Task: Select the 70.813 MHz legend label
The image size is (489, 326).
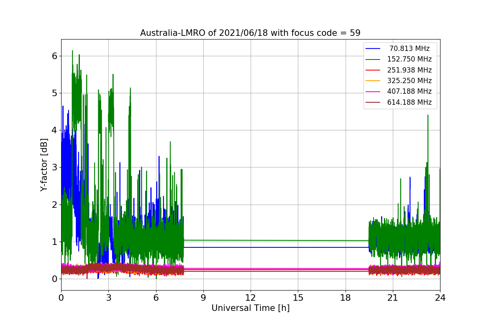Action: [410, 48]
